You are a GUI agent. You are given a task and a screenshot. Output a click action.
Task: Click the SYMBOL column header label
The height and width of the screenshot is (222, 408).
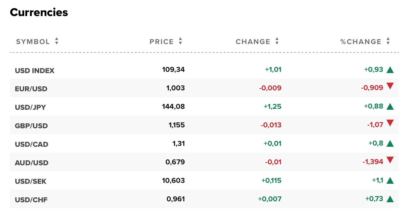click(x=33, y=42)
